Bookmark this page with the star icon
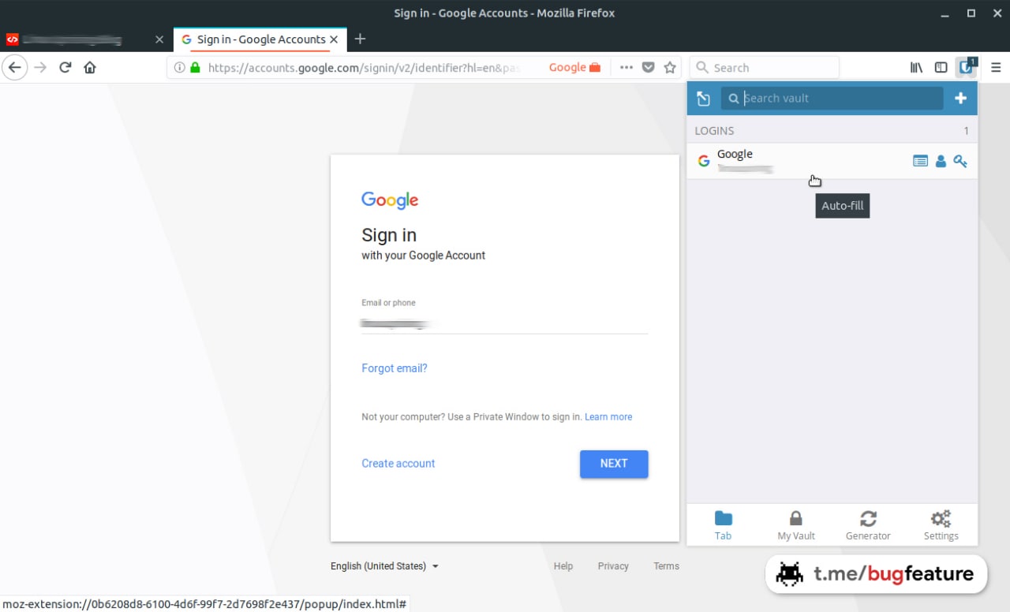The width and height of the screenshot is (1010, 612). point(670,68)
